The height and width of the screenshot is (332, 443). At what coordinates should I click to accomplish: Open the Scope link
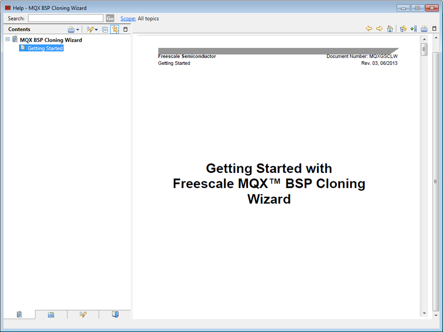click(x=128, y=19)
